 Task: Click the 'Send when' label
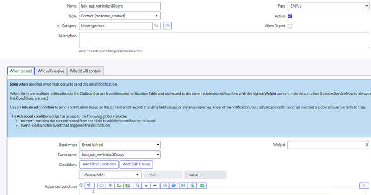click(68, 145)
